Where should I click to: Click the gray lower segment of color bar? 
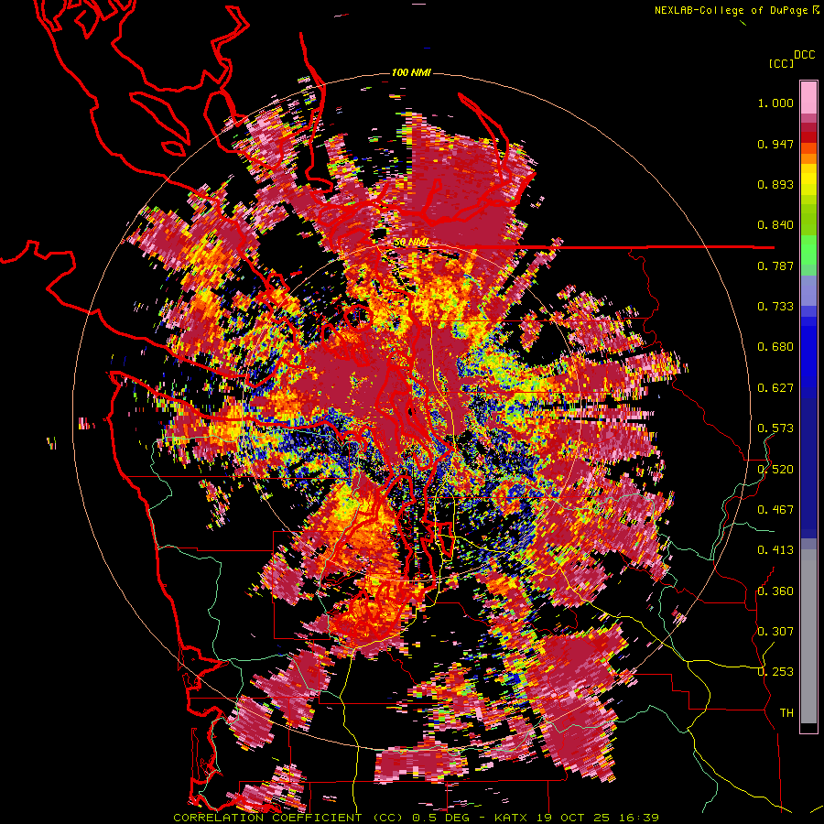coord(808,636)
